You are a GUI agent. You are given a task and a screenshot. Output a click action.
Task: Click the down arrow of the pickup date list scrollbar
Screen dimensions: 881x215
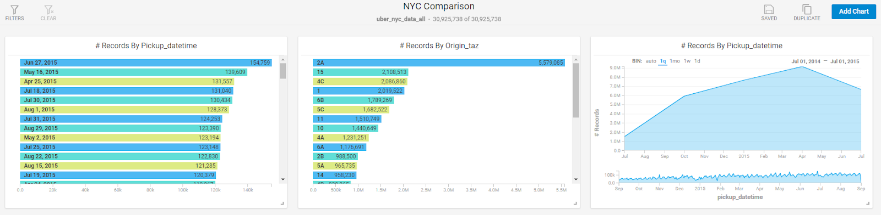283,179
